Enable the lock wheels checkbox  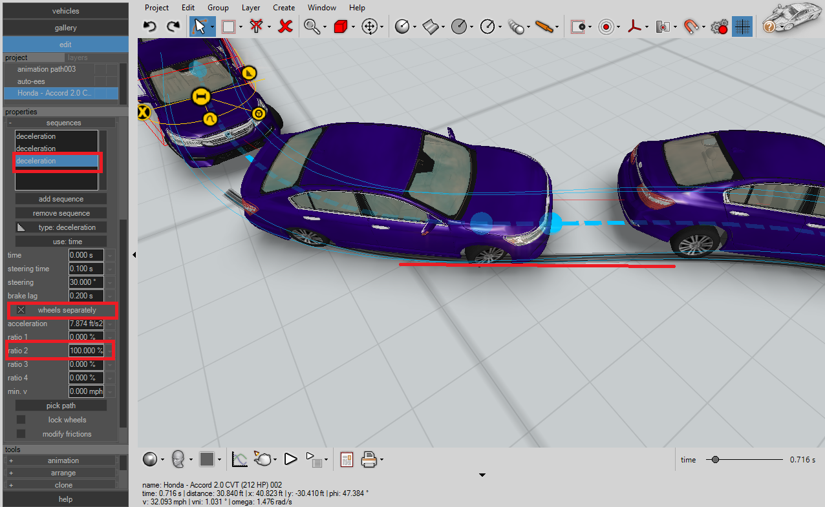pyautogui.click(x=21, y=420)
